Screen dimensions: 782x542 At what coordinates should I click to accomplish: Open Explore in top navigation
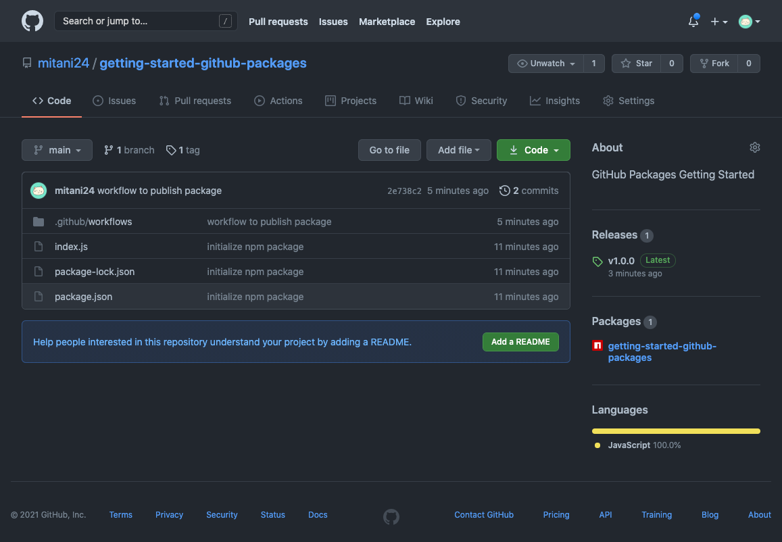[443, 22]
